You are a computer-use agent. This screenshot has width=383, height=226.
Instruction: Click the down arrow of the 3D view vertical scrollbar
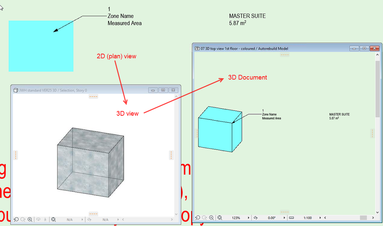176,214
